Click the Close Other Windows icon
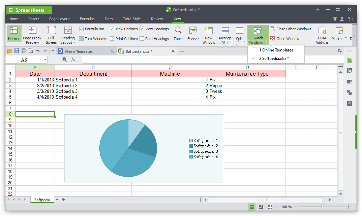The image size is (362, 216). click(272, 29)
